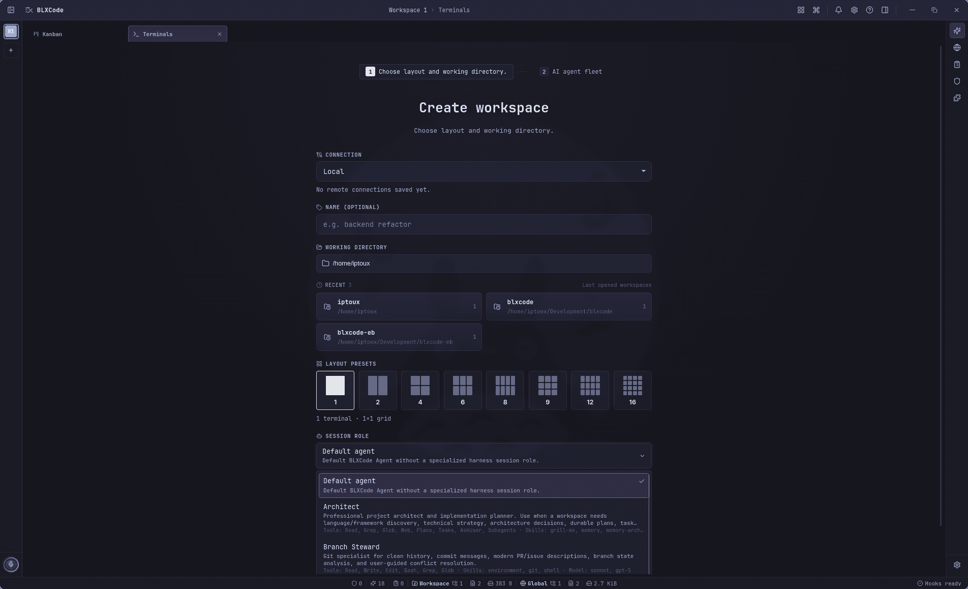The width and height of the screenshot is (968, 589).
Task: Open recent workspace iptoux
Action: pyautogui.click(x=399, y=306)
